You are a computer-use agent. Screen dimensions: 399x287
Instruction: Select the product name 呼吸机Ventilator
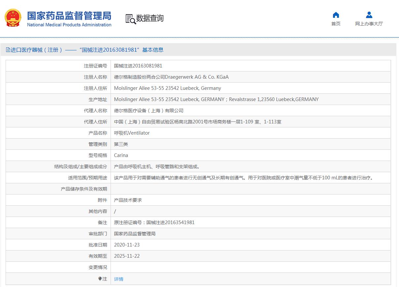tap(132, 133)
